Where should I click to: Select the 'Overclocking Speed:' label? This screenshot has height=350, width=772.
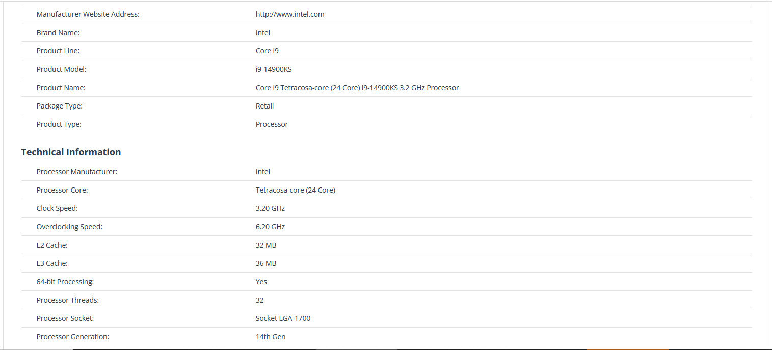tap(69, 227)
